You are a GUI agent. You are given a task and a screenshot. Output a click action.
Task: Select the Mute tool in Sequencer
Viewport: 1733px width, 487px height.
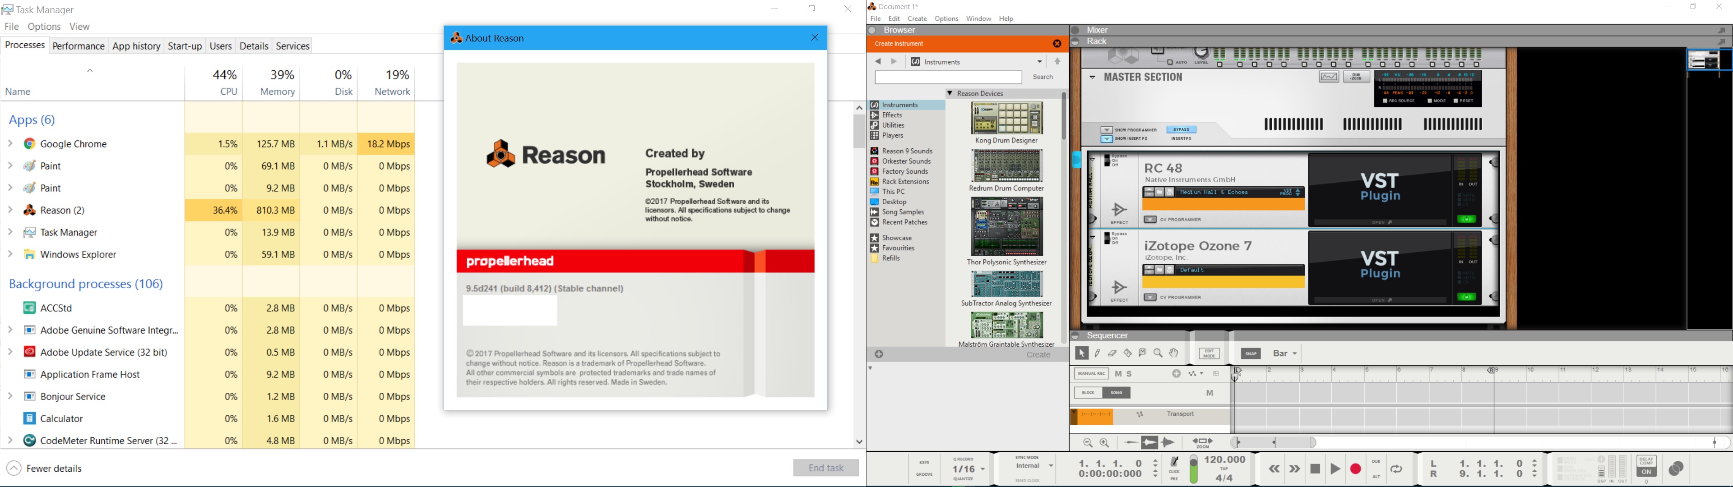(x=1143, y=353)
